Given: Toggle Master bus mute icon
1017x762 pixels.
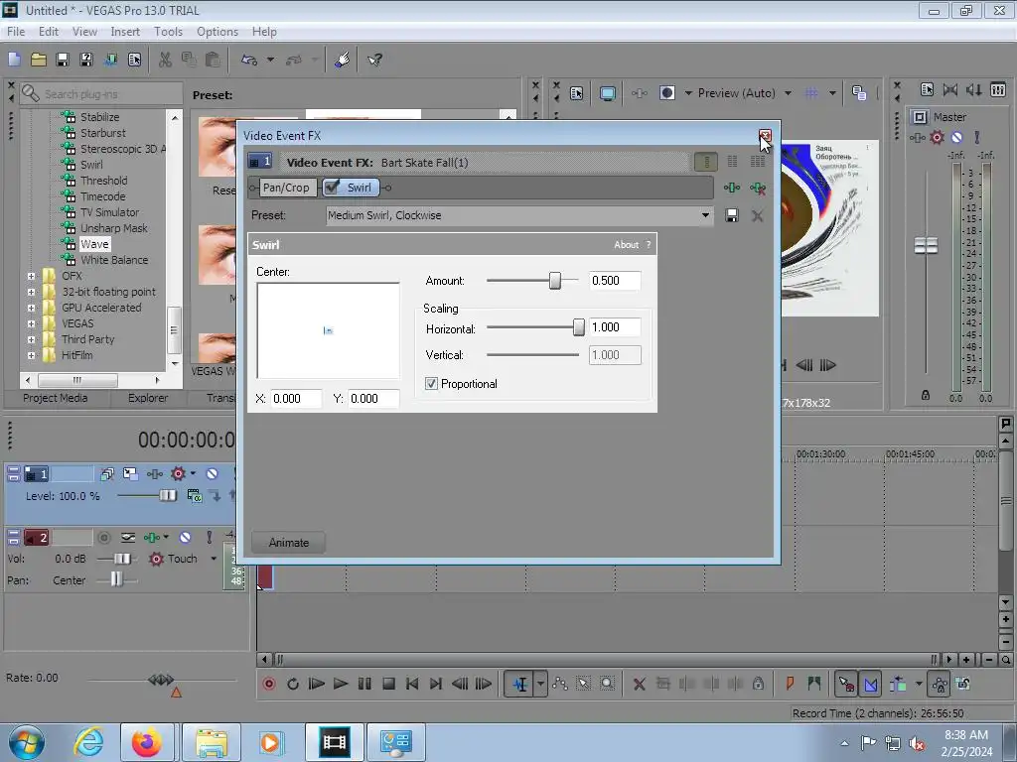Looking at the screenshot, I should [956, 137].
